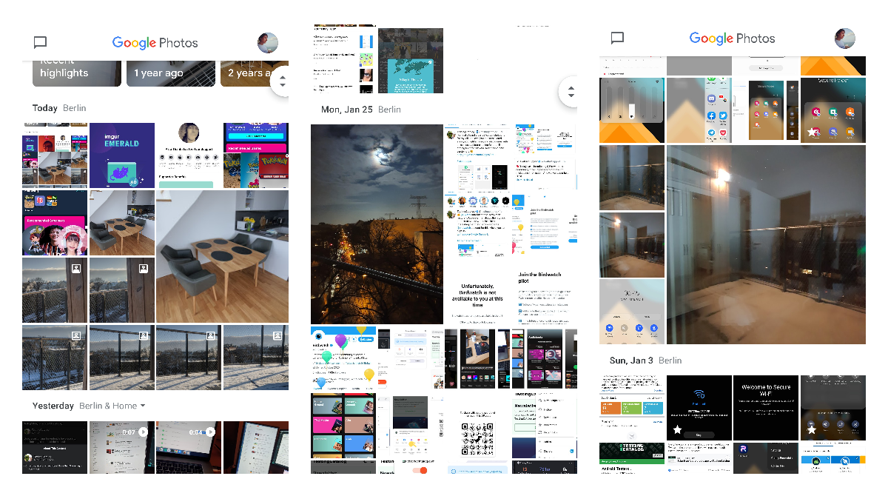Tap the fast-scroll handle with up-down arrows
This screenshot has width=888, height=496.
(x=281, y=81)
